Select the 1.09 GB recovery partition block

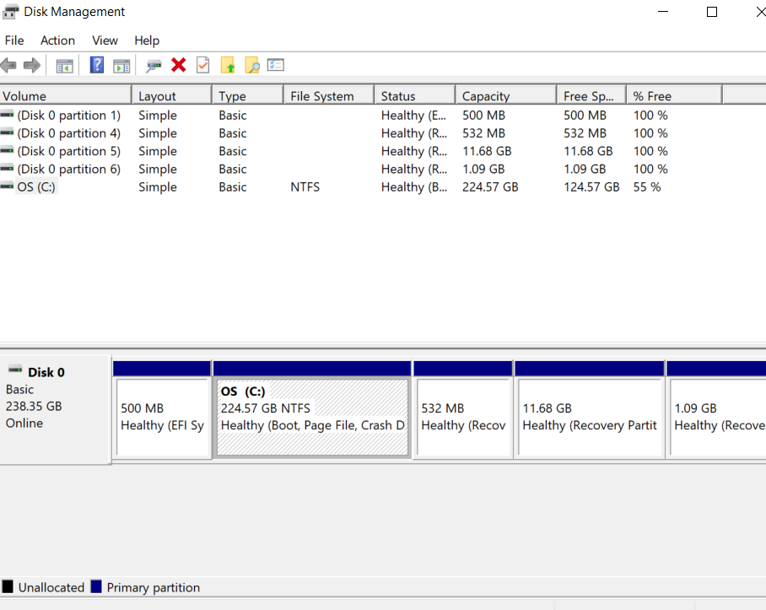[x=718, y=417]
